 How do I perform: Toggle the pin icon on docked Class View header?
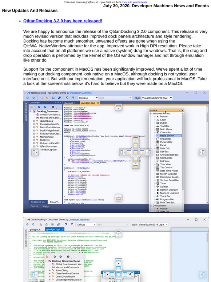coord(58,102)
